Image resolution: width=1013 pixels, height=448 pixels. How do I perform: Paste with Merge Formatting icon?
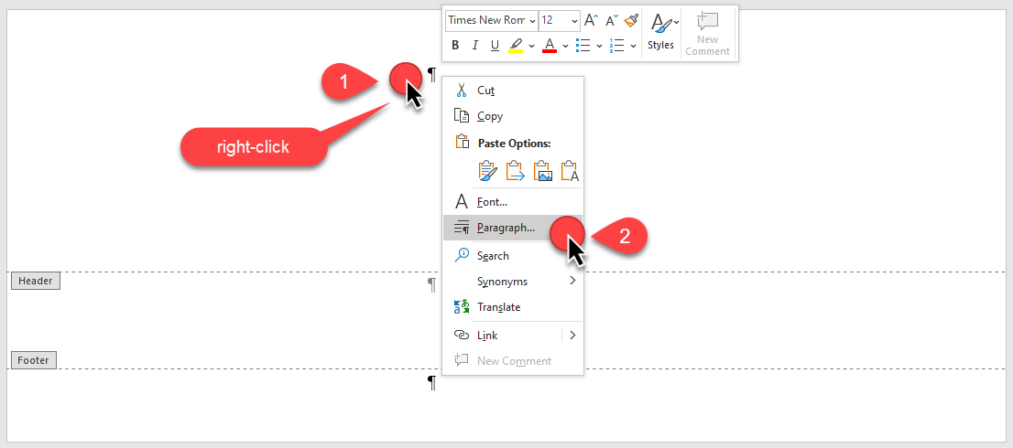coord(515,170)
